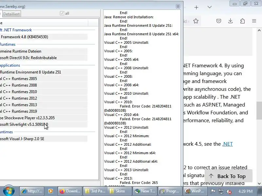The height and width of the screenshot is (196, 262).
Task: Click 'Java: Remove old Installation:' log line
Action: click(x=129, y=17)
